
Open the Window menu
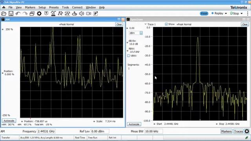pyautogui.click(x=91, y=7)
